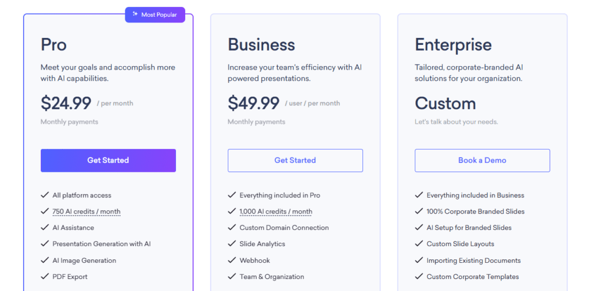
Task: Click checkmark icon beside Webhook feature
Action: [232, 261]
